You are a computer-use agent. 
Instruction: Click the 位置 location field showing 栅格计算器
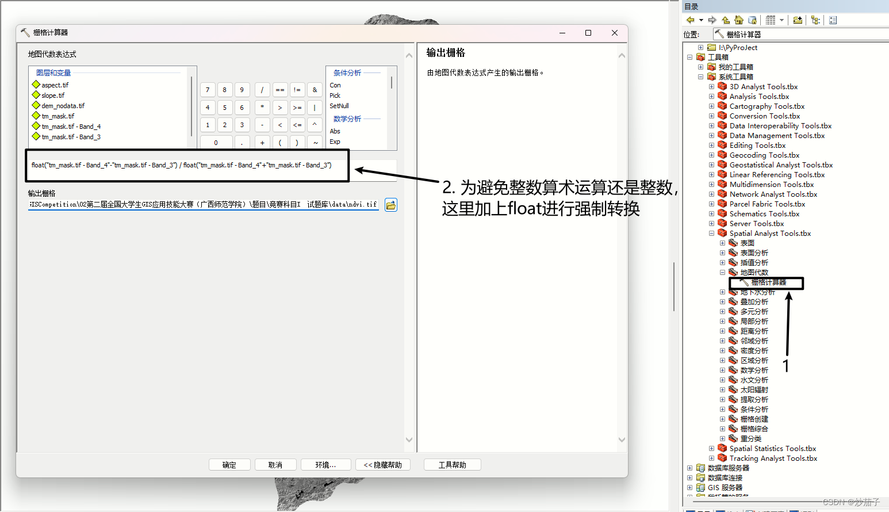point(801,35)
